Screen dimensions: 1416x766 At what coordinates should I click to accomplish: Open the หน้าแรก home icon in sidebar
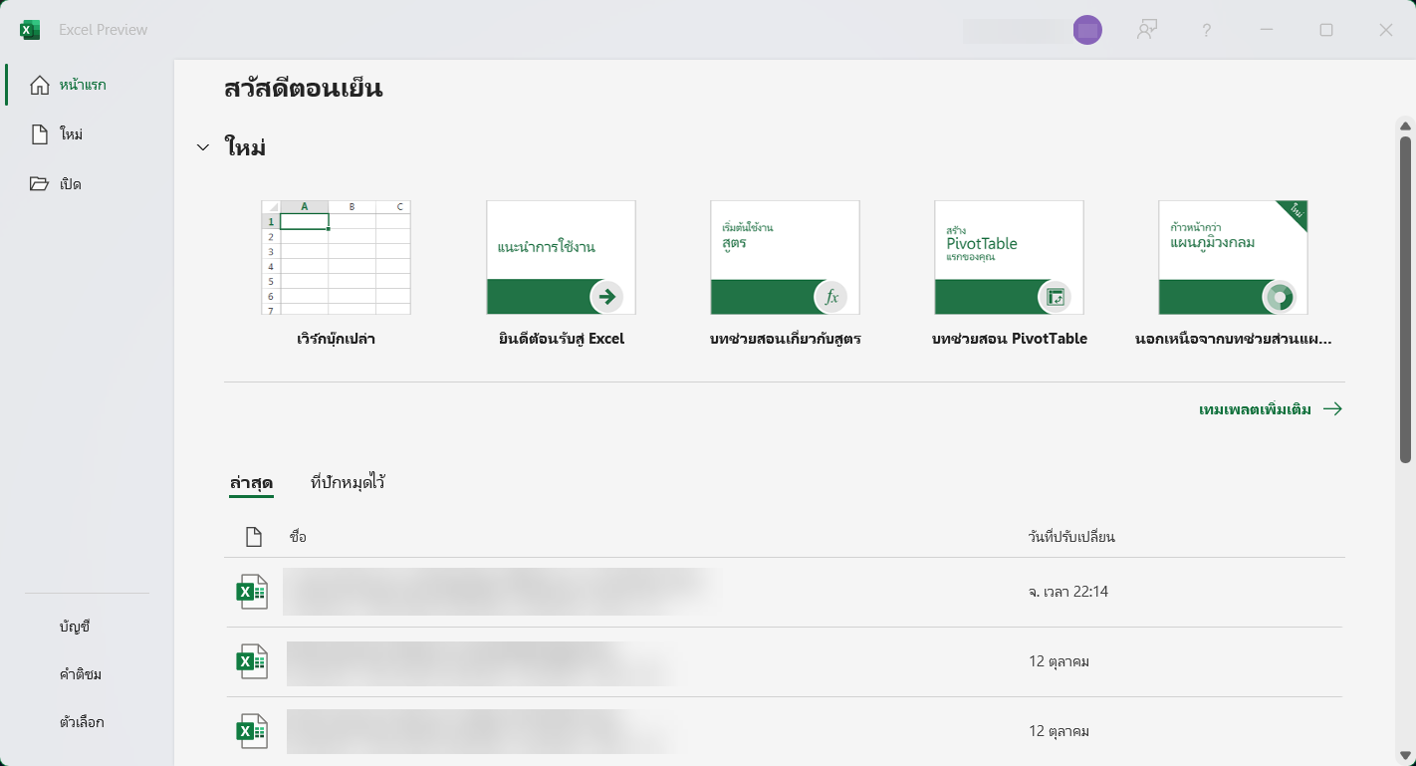point(40,85)
